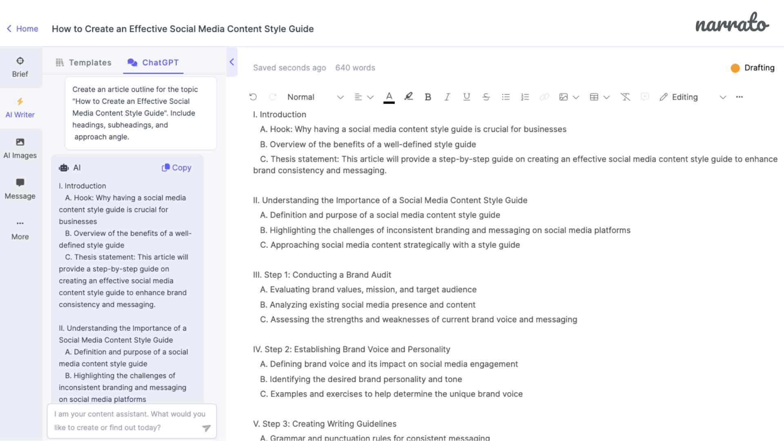
Task: Click the font color swatch icon
Action: 389,96
